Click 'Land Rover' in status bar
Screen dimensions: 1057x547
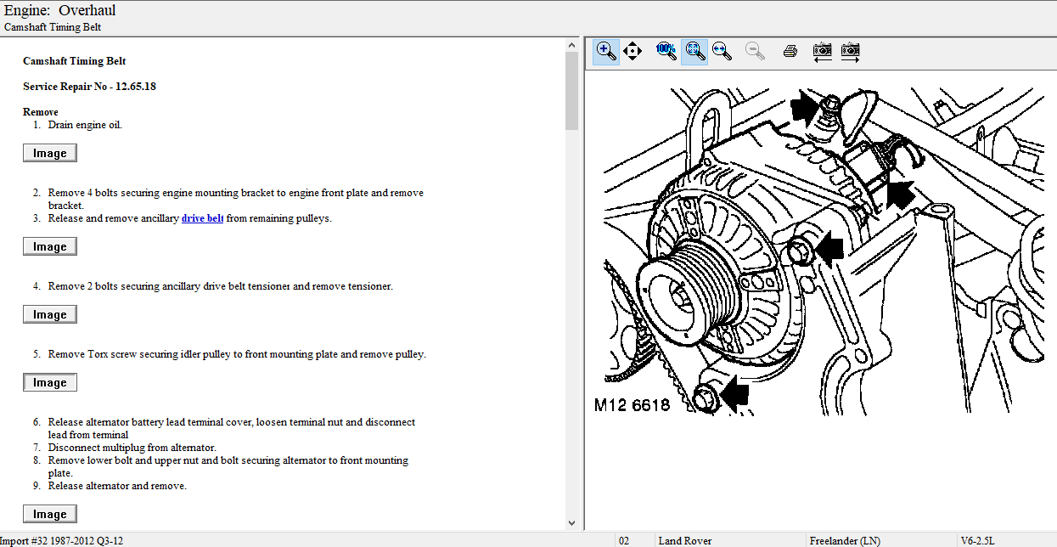click(x=685, y=540)
